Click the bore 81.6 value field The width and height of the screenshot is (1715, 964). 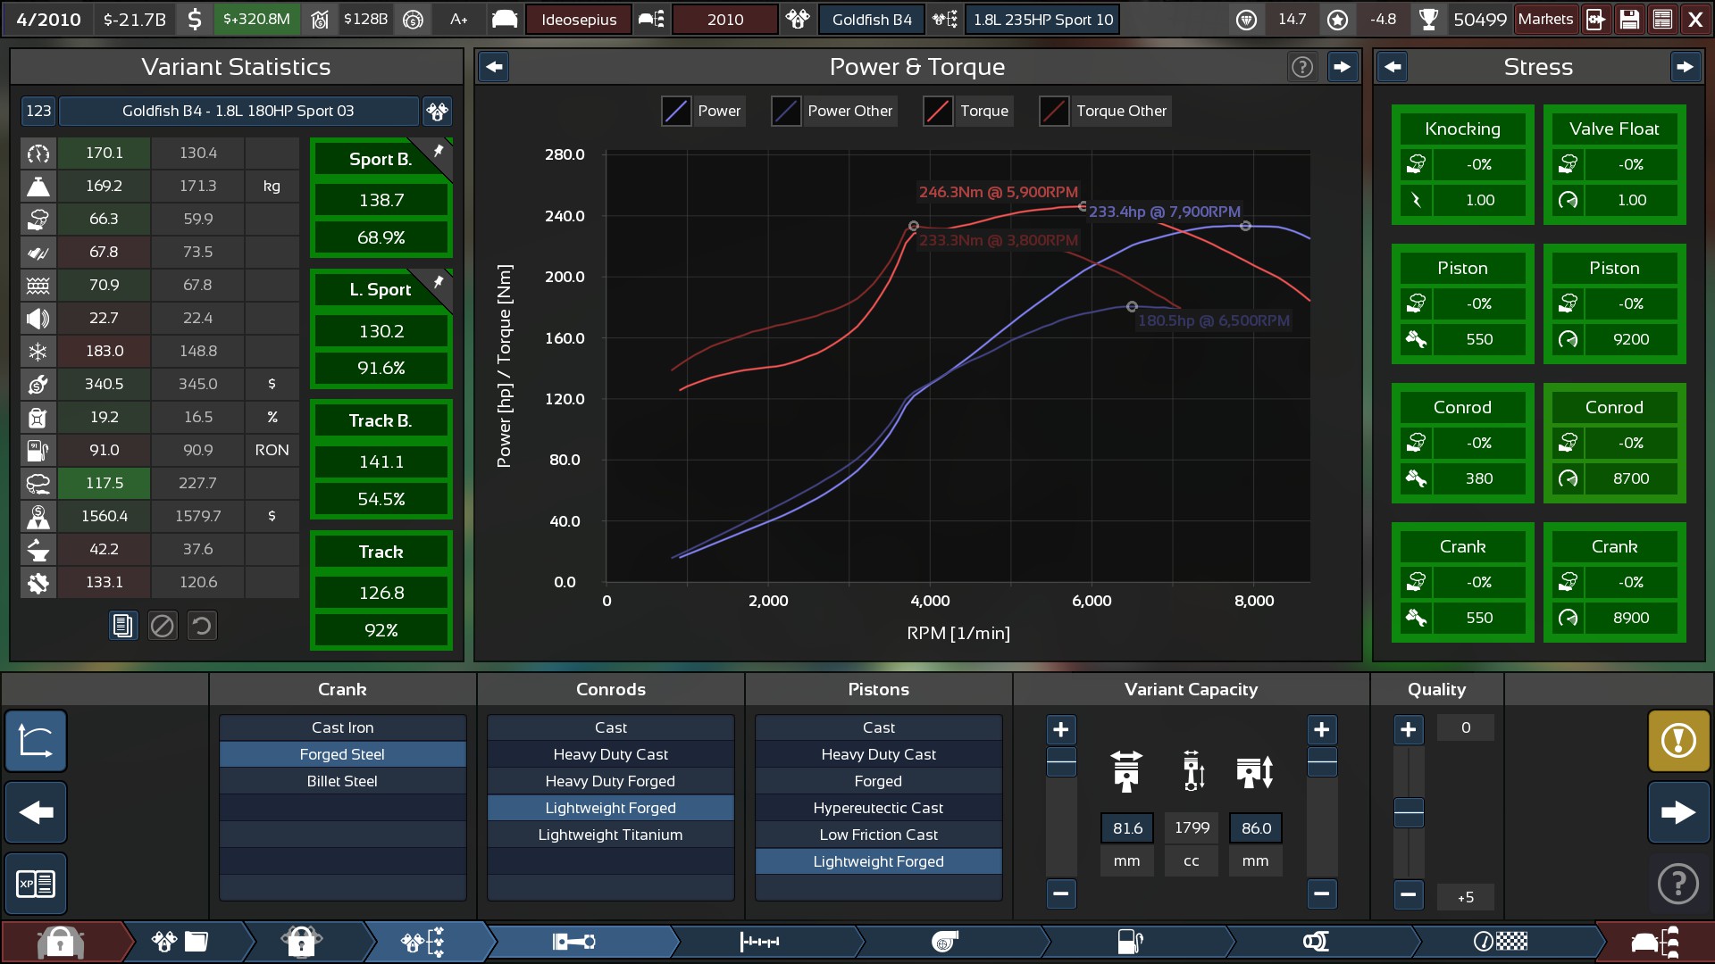(1126, 828)
